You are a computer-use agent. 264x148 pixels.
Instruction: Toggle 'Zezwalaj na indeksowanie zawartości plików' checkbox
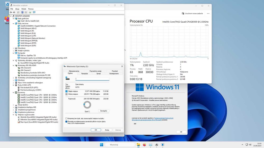pyautogui.click(x=66, y=121)
